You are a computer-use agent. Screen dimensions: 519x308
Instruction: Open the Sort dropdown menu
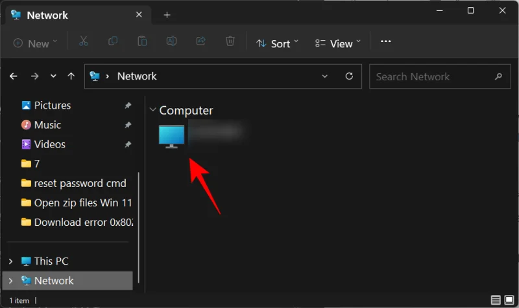(x=278, y=43)
